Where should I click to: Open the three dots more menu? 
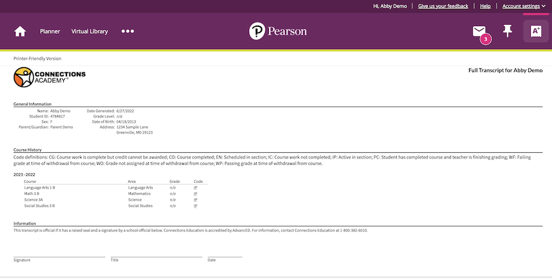tap(128, 31)
